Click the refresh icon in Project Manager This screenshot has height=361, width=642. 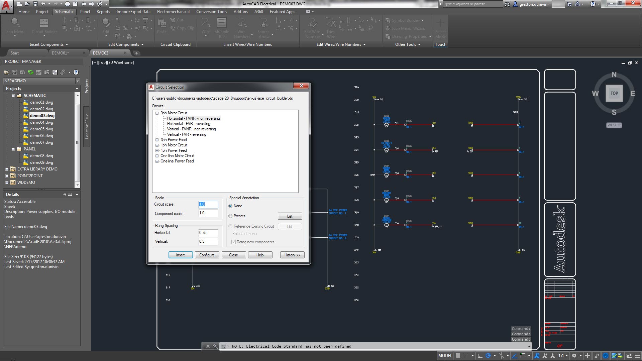tap(31, 72)
